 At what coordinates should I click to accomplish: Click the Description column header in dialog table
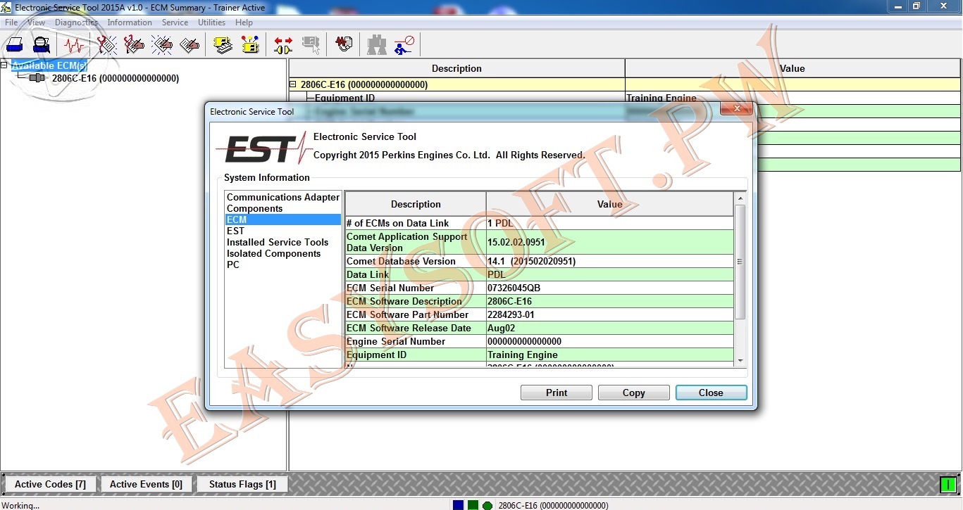tap(416, 204)
